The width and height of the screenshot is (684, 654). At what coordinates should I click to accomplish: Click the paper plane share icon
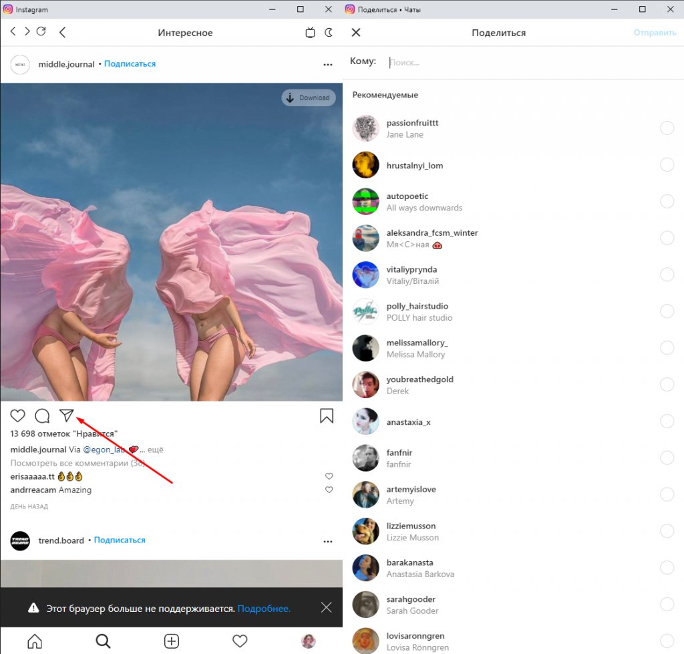[66, 416]
